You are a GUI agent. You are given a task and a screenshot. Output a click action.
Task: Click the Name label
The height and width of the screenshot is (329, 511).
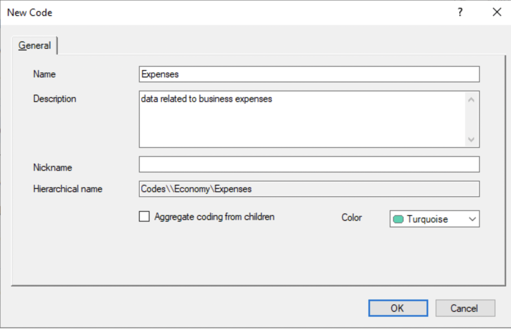pyautogui.click(x=44, y=74)
